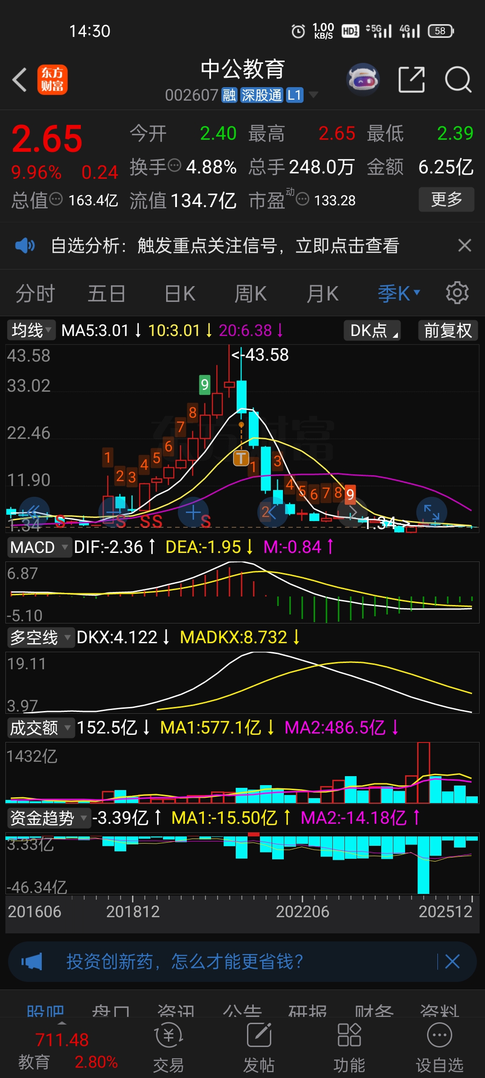This screenshot has width=485, height=1078.
Task: Open chart settings gear icon
Action: coord(457,293)
